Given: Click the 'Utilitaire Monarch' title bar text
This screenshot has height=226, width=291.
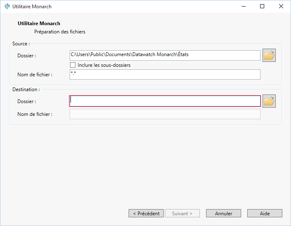Looking at the screenshot, I should point(32,7).
